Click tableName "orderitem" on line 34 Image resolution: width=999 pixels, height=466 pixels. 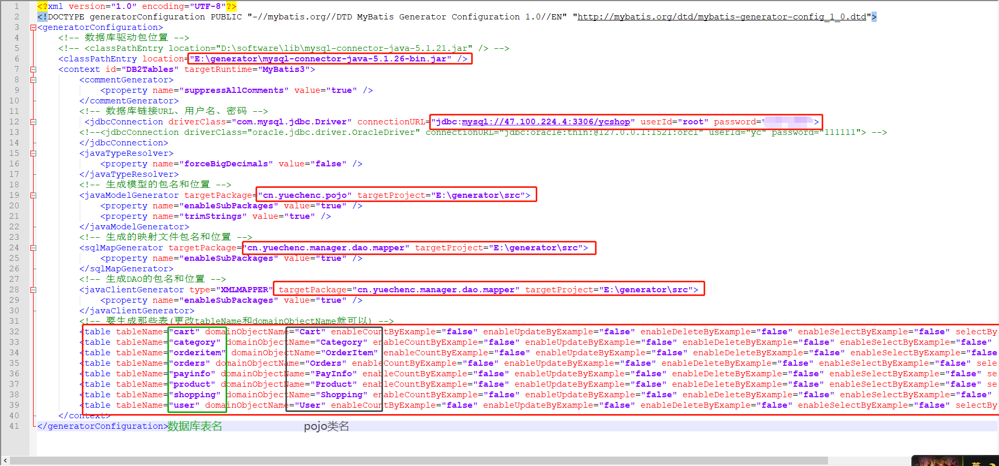point(197,353)
